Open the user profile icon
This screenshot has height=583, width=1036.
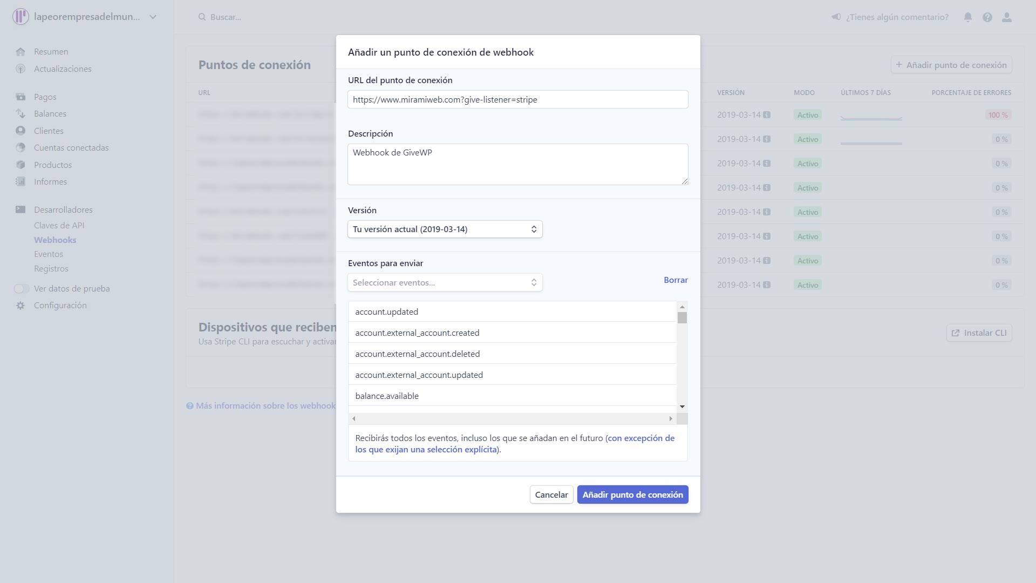(1007, 17)
